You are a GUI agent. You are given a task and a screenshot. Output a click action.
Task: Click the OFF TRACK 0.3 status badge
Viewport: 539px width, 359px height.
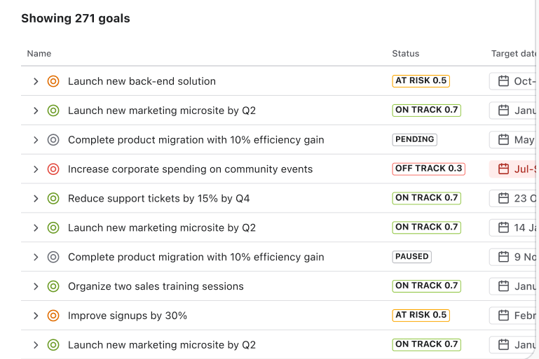click(x=428, y=169)
